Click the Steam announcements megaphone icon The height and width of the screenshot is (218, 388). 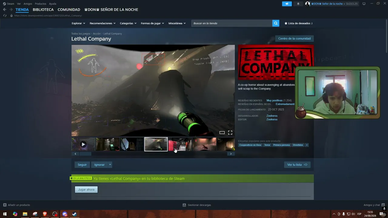287,4
